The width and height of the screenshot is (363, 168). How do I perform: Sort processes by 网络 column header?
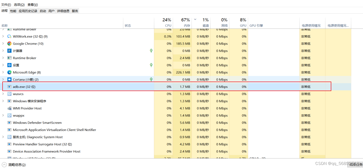point(225,26)
